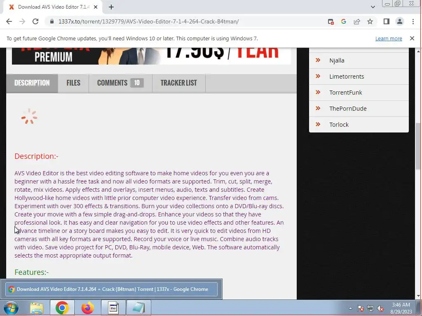Open the ThePornDude sidebar link
The image size is (422, 316).
348,109
